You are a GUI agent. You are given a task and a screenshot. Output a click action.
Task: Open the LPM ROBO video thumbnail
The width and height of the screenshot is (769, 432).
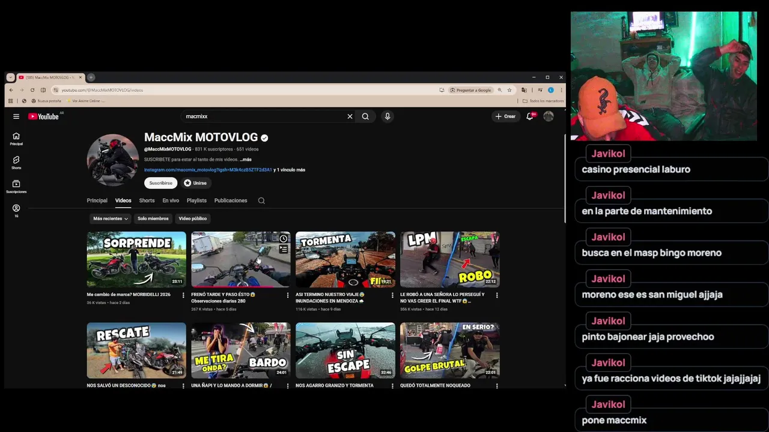pos(450,259)
